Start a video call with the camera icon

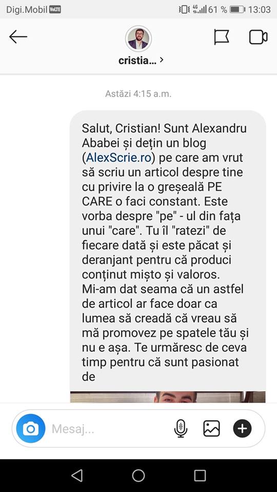[x=258, y=37]
